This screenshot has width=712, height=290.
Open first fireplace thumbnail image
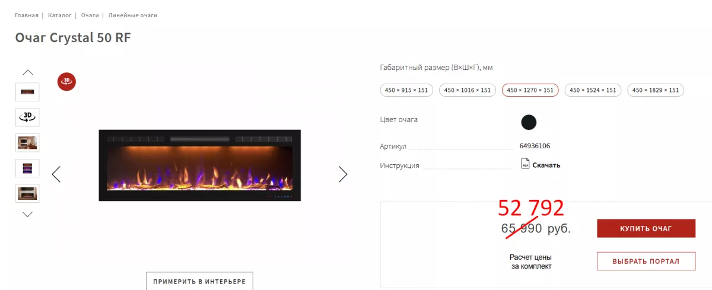pyautogui.click(x=27, y=92)
